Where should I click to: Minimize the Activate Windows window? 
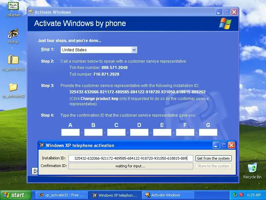(x=219, y=12)
